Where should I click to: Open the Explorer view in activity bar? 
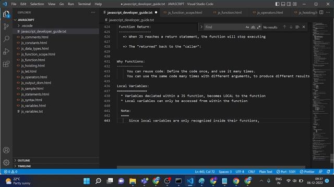[6, 15]
